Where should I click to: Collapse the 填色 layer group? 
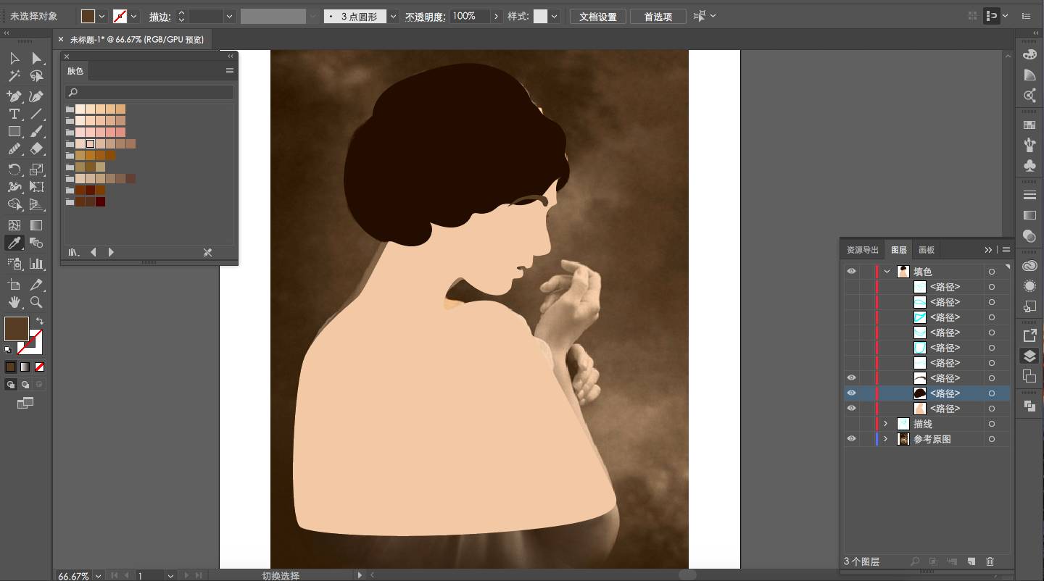(886, 272)
